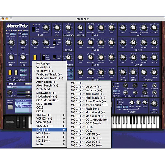This screenshot has width=165, height=165.
Task: Click the Voices Total number field
Action: [x=119, y=107]
